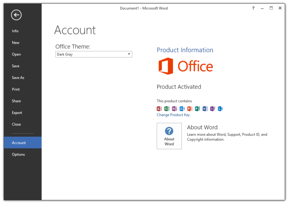The width and height of the screenshot is (289, 203).
Task: Select Open in the backstage menu
Action: coord(23,54)
